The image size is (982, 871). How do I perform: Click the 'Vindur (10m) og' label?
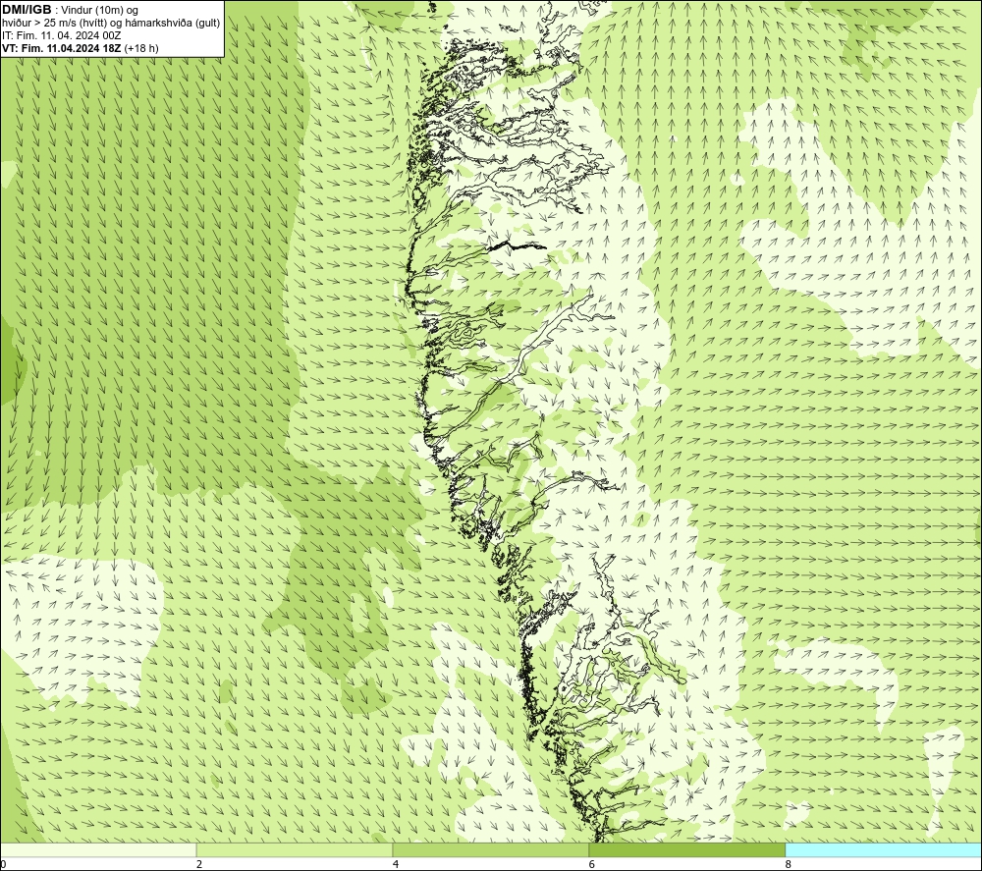click(x=99, y=11)
